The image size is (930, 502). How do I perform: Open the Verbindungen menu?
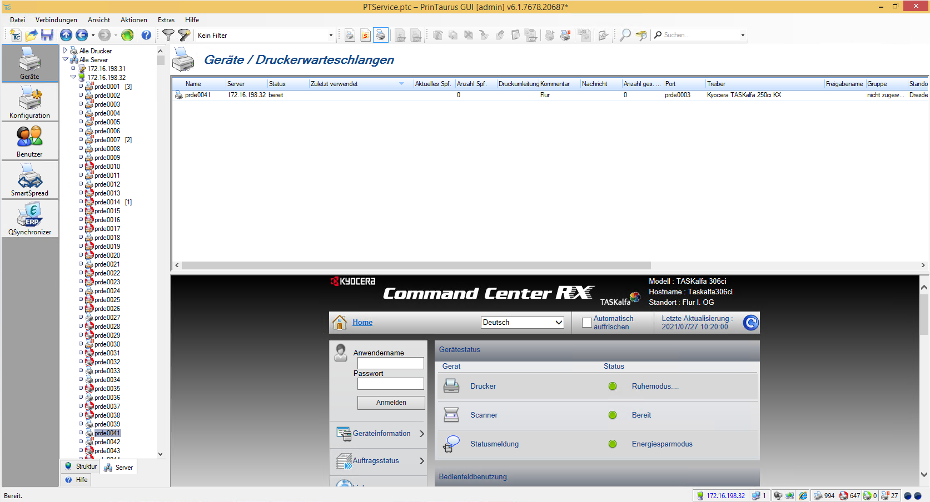point(56,20)
